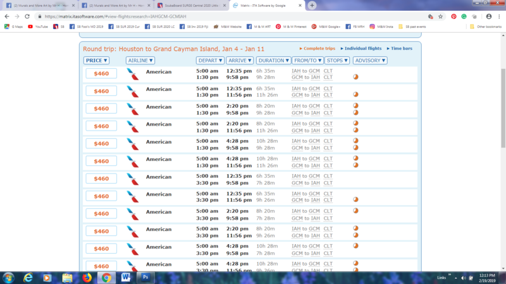The width and height of the screenshot is (506, 284).
Task: Open the DEPART filter dropdown
Action: click(210, 61)
